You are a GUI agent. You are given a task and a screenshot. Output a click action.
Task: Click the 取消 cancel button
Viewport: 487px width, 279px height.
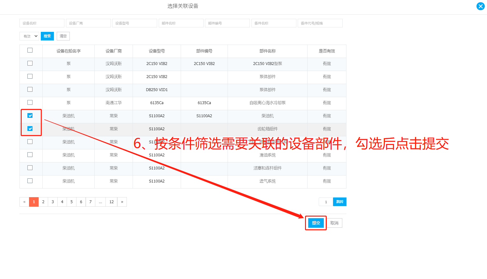pyautogui.click(x=334, y=223)
